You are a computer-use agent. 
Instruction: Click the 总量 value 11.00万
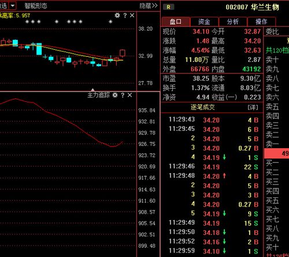(x=197, y=60)
